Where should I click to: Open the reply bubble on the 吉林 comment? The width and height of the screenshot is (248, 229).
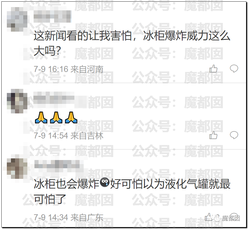click(234, 135)
